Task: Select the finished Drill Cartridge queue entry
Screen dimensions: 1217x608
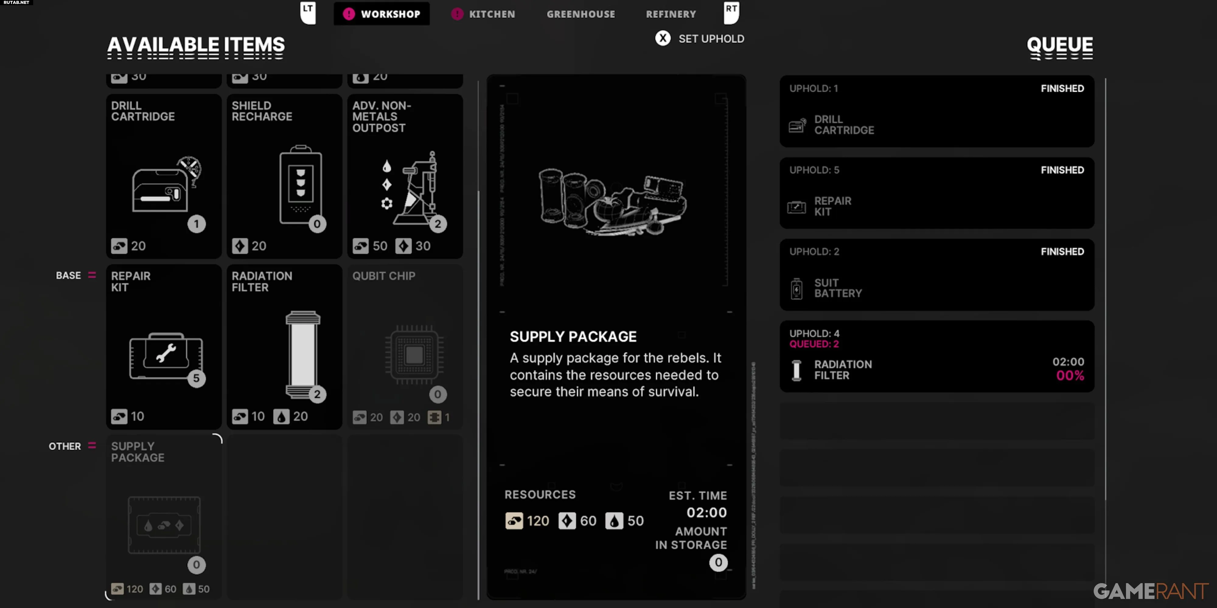Action: click(x=936, y=111)
